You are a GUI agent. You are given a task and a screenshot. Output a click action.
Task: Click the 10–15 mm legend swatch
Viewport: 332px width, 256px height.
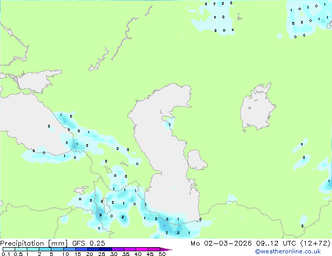pos(69,249)
